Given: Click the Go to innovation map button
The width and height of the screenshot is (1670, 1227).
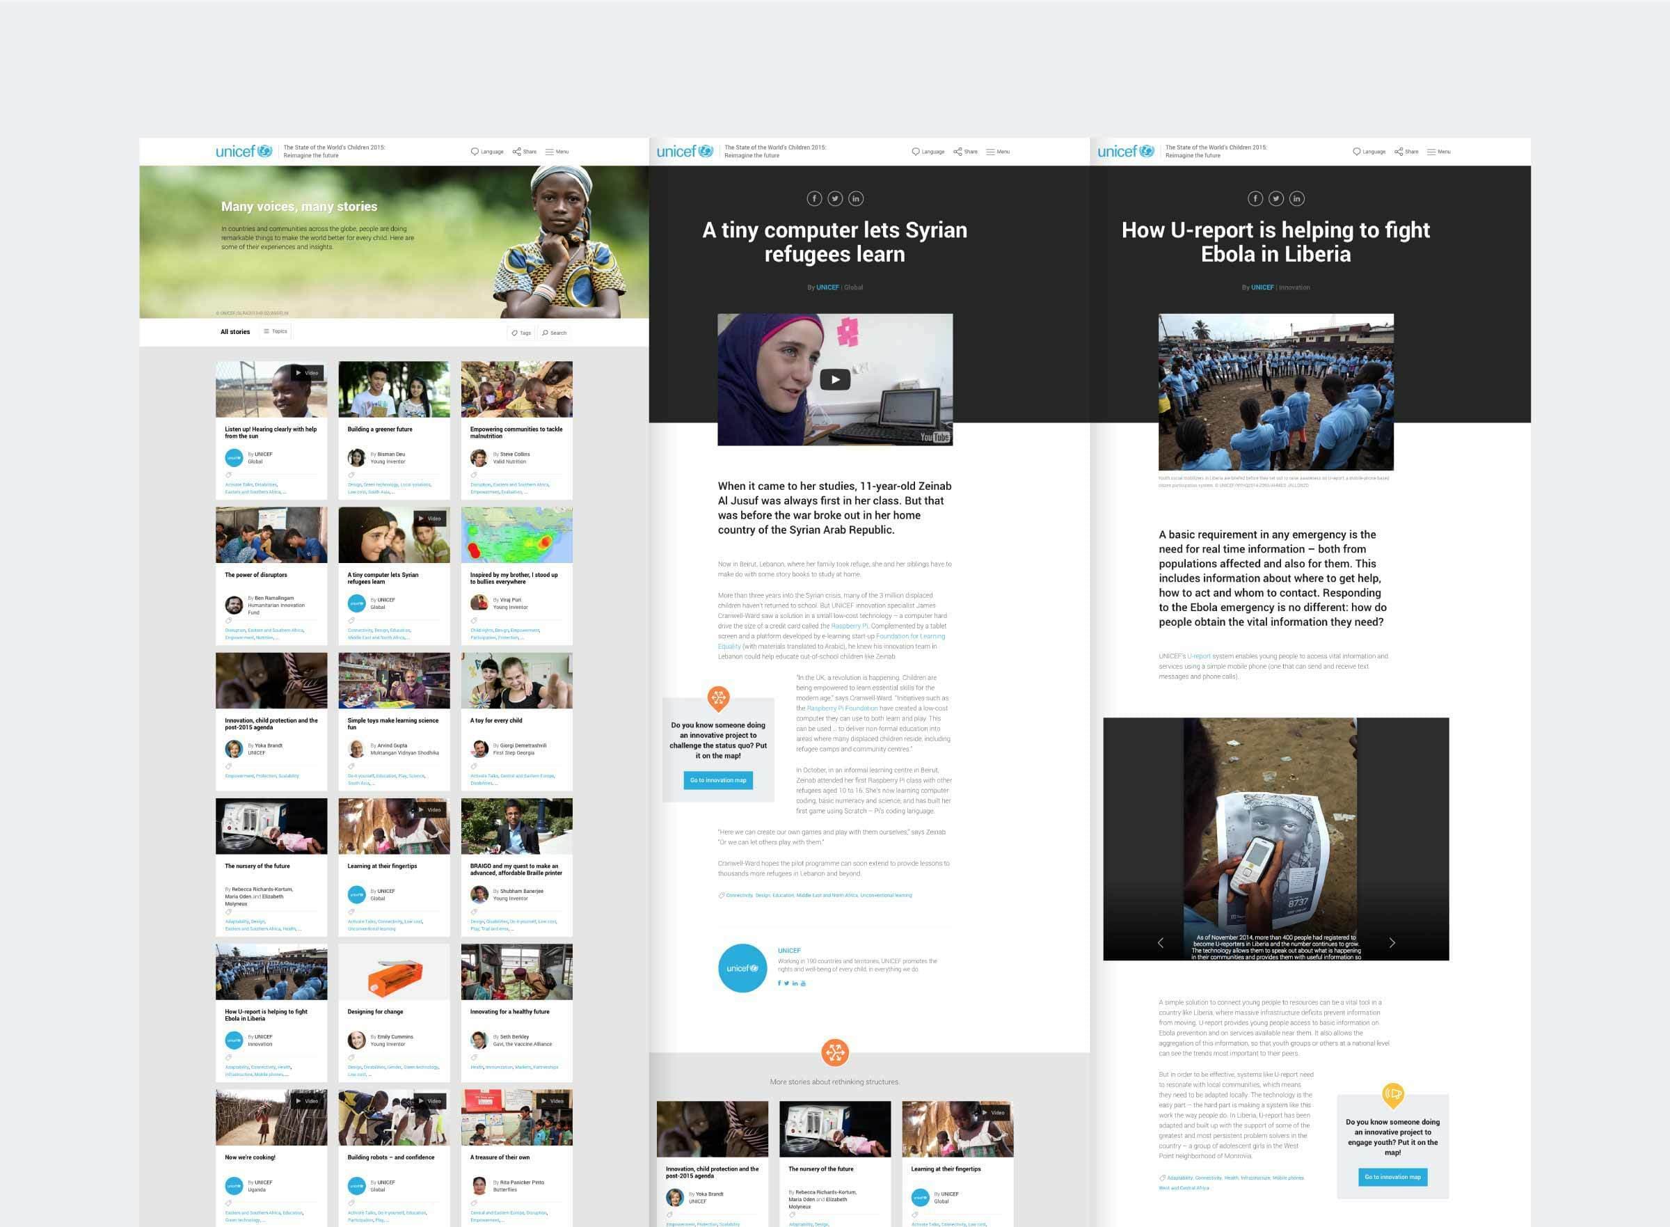Looking at the screenshot, I should (717, 781).
